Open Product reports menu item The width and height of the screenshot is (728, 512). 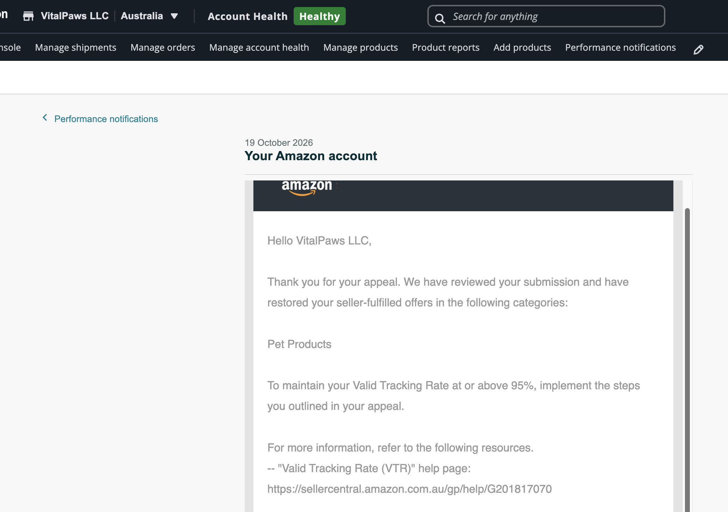click(x=446, y=48)
